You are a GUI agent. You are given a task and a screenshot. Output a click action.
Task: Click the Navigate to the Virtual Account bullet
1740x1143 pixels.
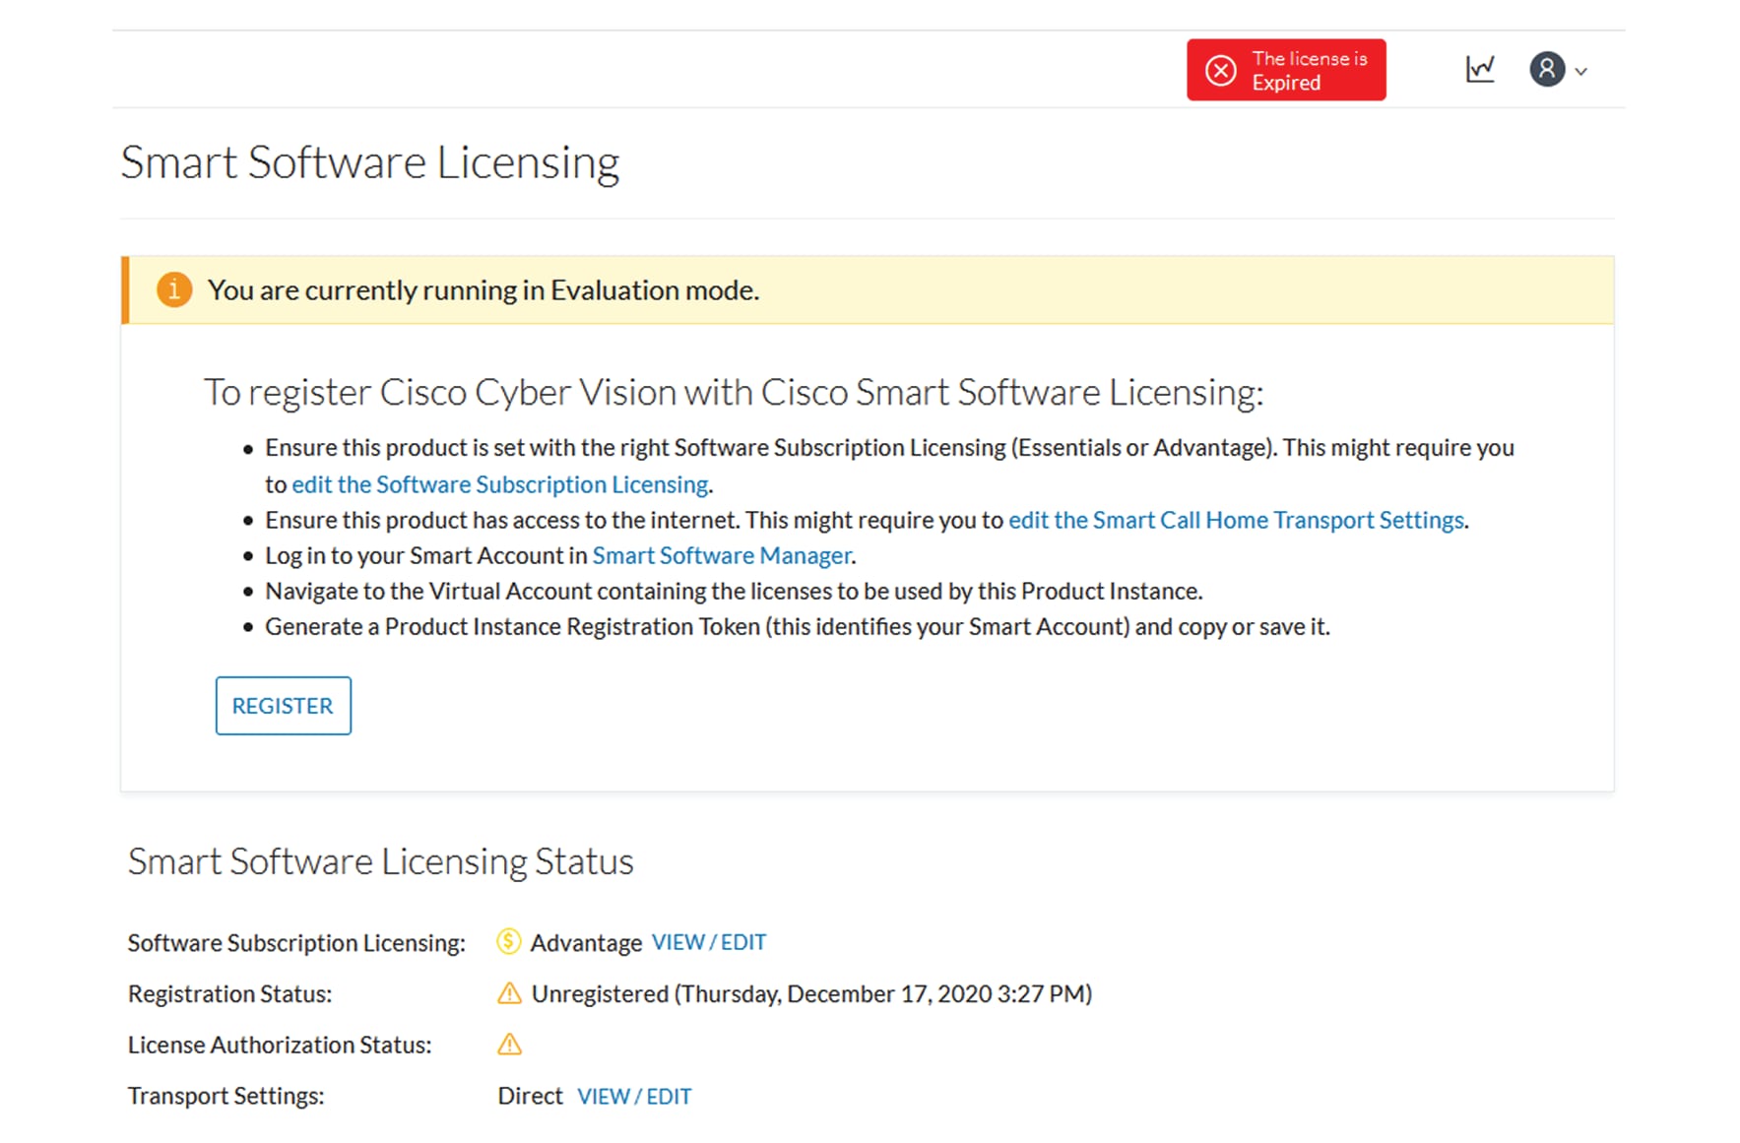[x=734, y=591]
